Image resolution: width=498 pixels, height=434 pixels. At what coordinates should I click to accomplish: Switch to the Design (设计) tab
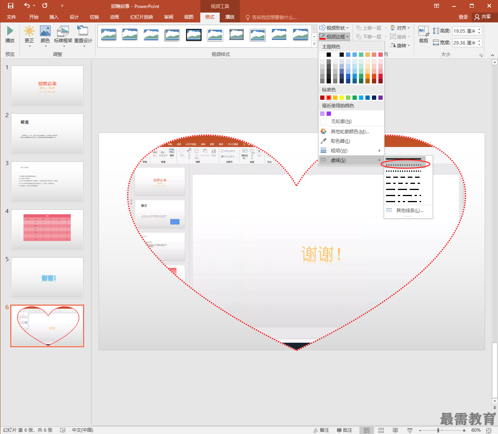point(74,17)
